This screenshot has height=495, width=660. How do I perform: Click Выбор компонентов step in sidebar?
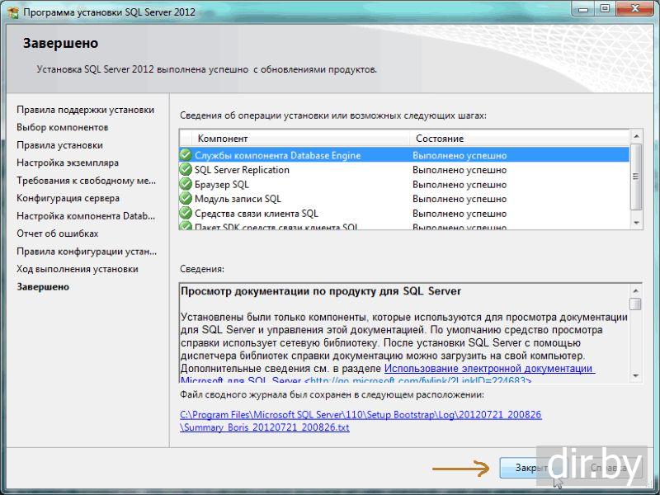coord(63,128)
